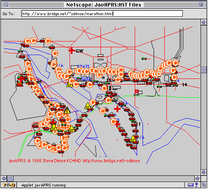This screenshot has height=189, width=208.
Task: Click the horizontal scrollbar thumb
Action: click(x=10, y=179)
